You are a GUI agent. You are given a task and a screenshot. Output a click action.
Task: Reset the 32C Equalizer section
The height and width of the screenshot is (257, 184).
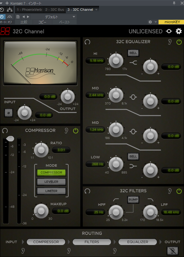pyautogui.click(x=87, y=42)
